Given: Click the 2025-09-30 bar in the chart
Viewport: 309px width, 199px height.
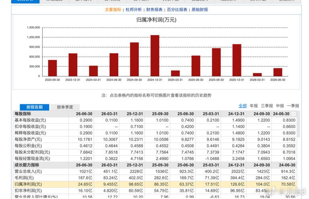Looking at the screenshot, I should [216, 62].
